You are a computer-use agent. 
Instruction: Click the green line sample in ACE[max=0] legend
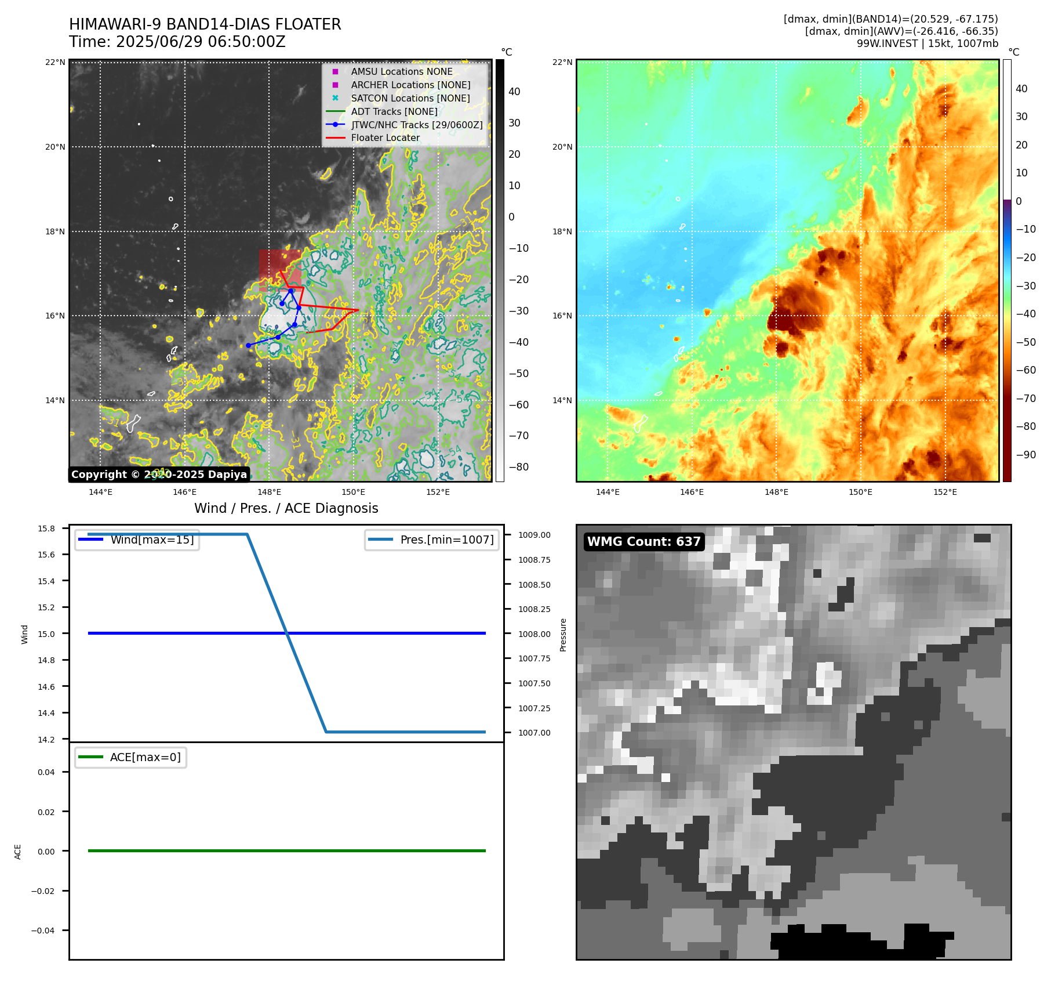(x=90, y=757)
